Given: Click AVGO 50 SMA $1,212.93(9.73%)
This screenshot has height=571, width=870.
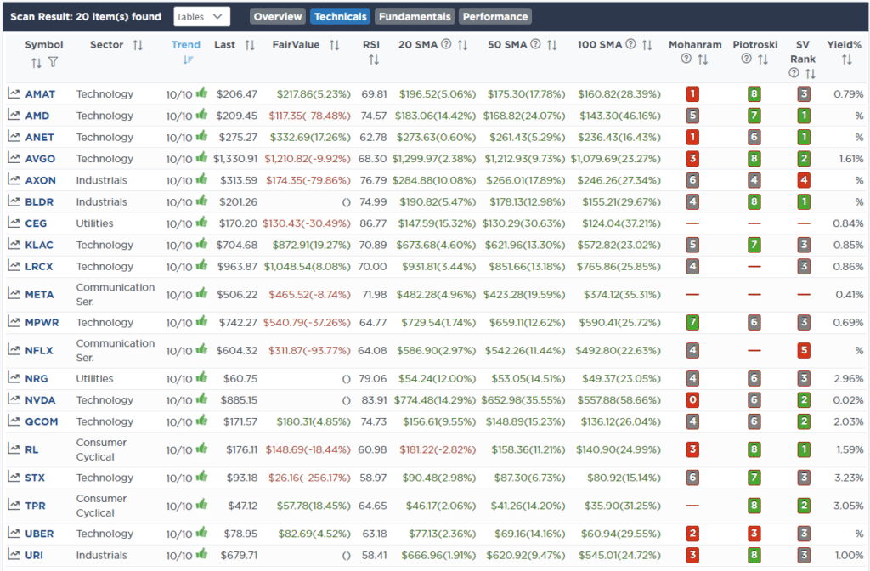Looking at the screenshot, I should (x=525, y=159).
